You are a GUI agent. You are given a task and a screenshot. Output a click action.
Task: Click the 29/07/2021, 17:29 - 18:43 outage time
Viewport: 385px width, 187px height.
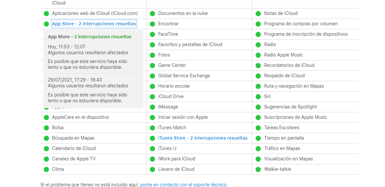[75, 80]
